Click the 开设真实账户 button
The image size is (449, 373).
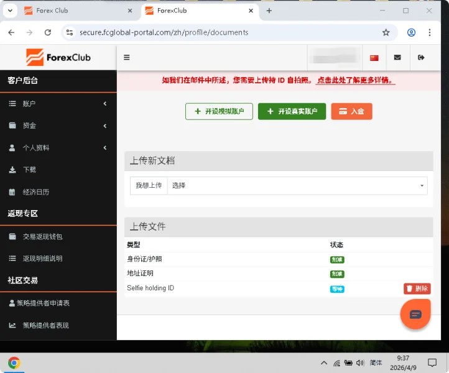(292, 111)
